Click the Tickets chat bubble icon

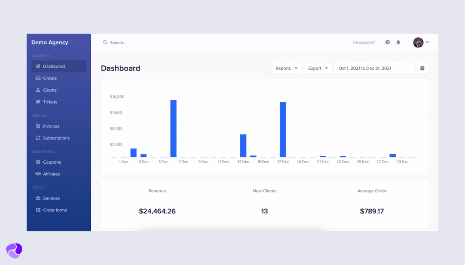tap(38, 102)
